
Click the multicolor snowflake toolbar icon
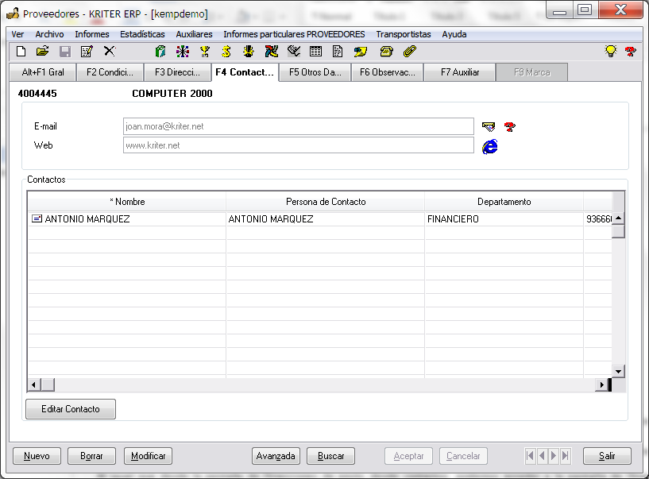click(x=183, y=52)
